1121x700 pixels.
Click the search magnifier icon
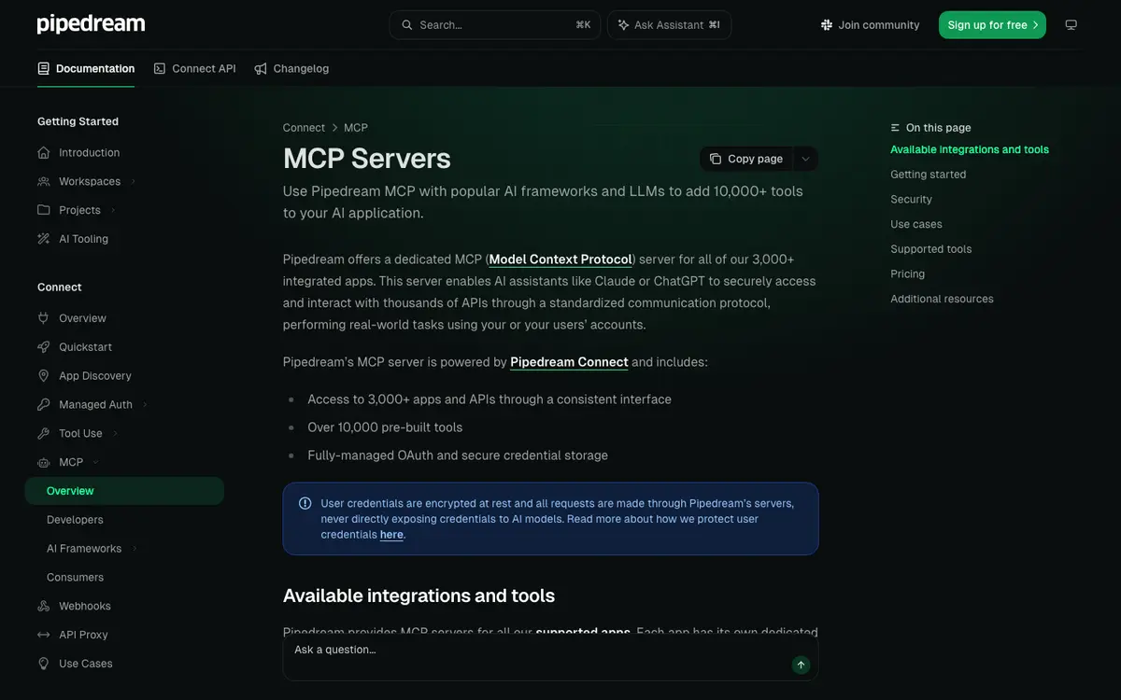pyautogui.click(x=407, y=25)
